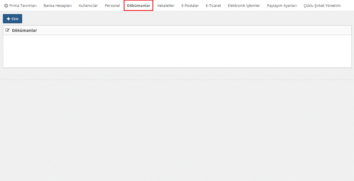
Task: Open the Elektronik İşlemler tab
Action: pyautogui.click(x=244, y=5)
